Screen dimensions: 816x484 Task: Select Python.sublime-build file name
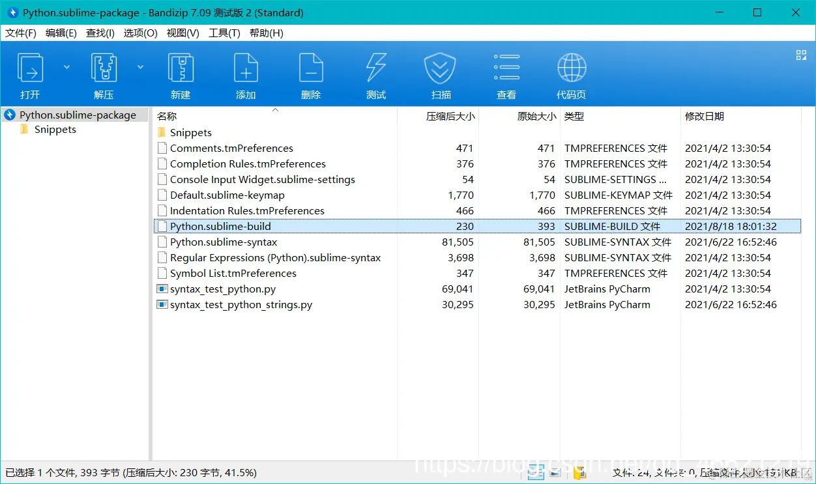[220, 226]
